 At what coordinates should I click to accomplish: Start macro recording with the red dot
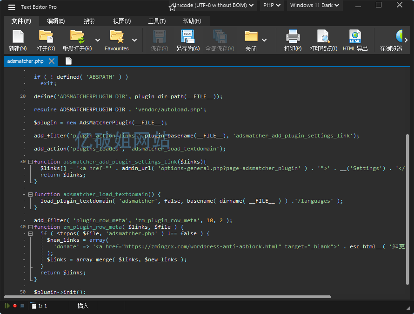(14, 305)
